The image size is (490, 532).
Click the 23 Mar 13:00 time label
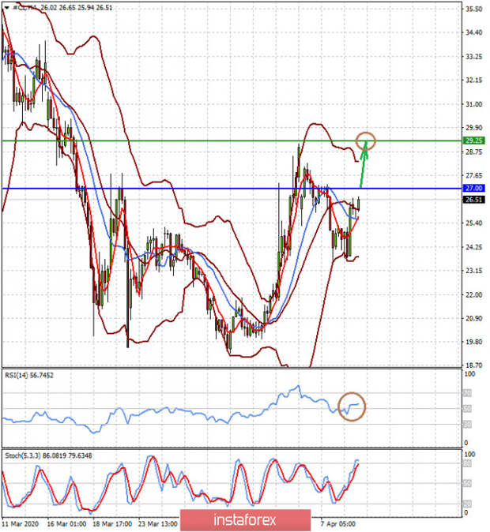156,523
